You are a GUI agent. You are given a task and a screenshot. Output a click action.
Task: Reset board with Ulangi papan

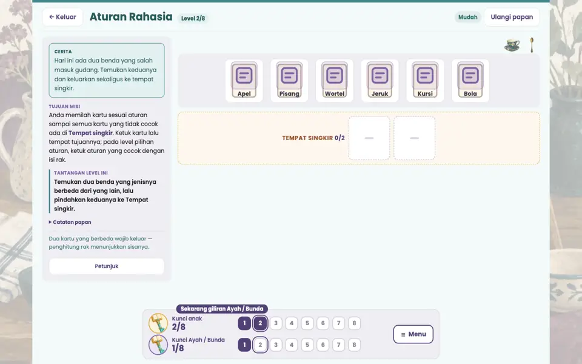pos(512,17)
